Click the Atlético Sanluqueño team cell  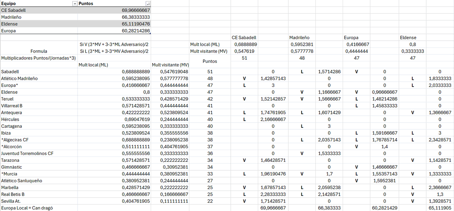[x=39, y=181]
